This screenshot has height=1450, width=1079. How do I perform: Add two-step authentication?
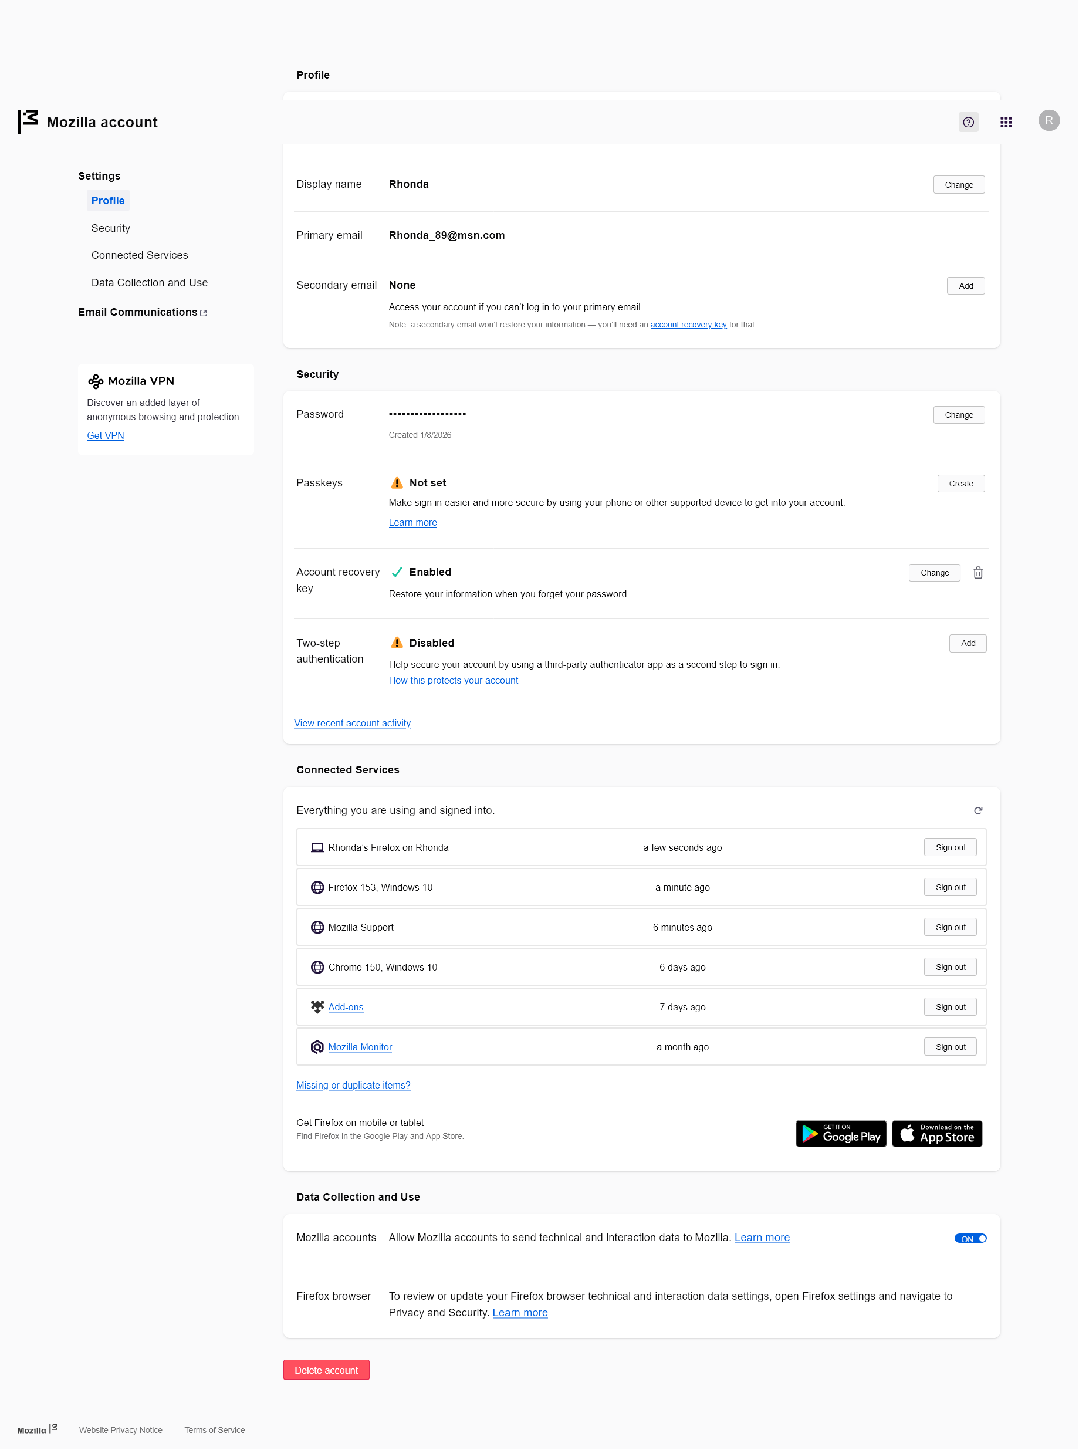[968, 643]
